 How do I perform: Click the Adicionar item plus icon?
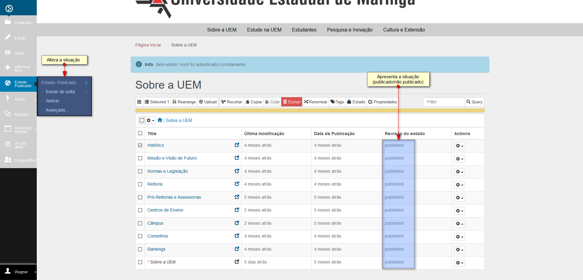point(8,68)
